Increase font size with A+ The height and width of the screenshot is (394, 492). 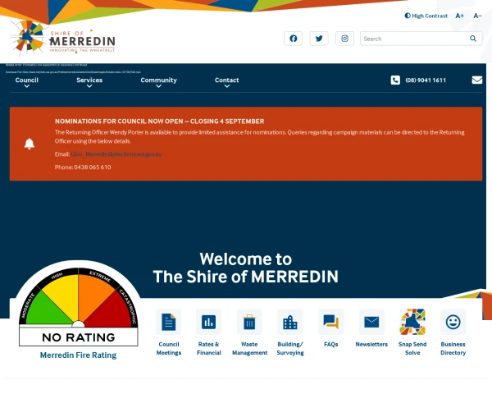pyautogui.click(x=459, y=16)
